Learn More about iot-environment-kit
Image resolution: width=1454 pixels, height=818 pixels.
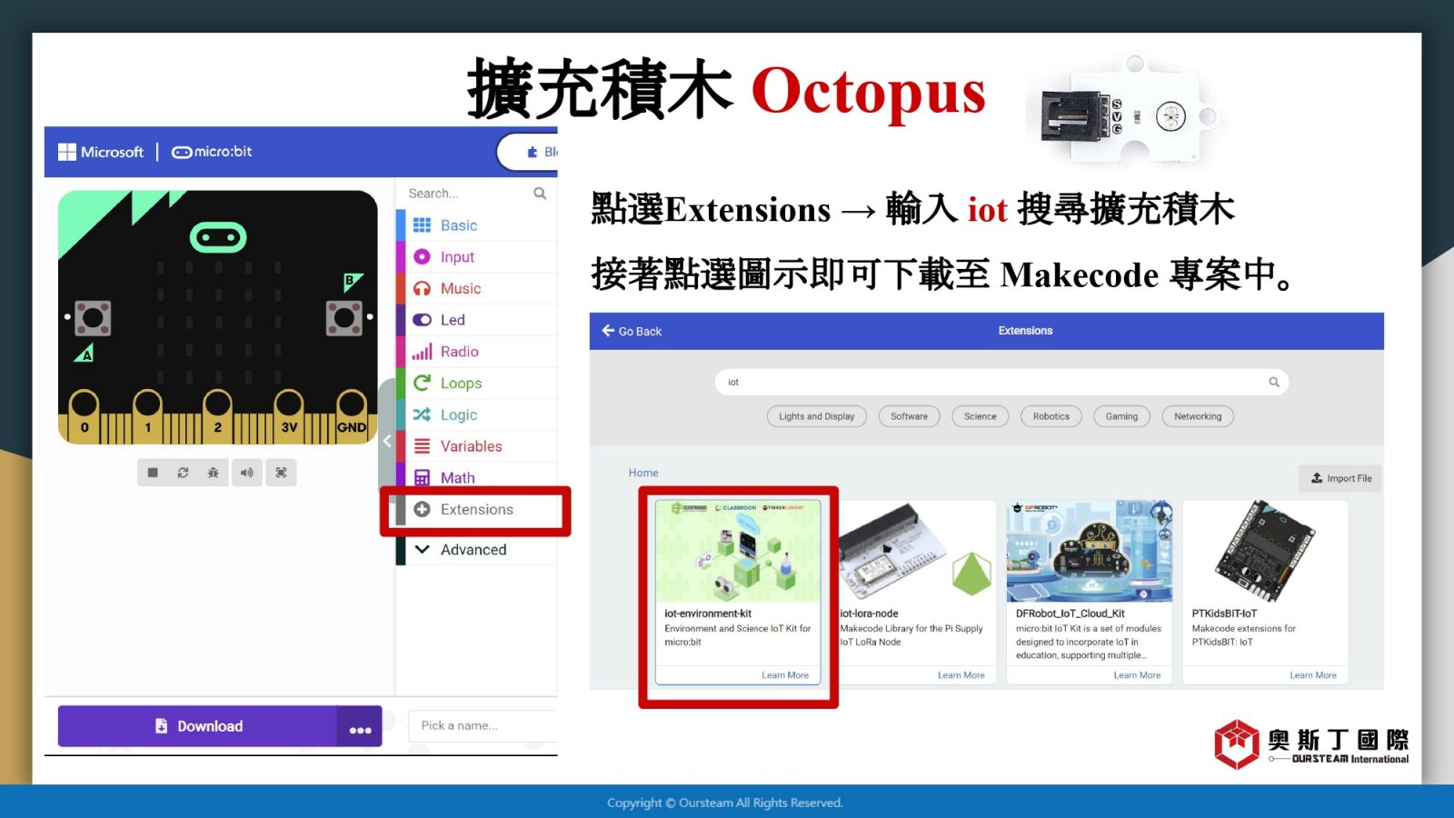click(x=785, y=675)
